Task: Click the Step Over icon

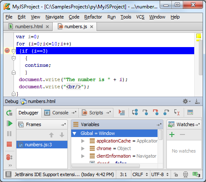Action: click(x=135, y=112)
